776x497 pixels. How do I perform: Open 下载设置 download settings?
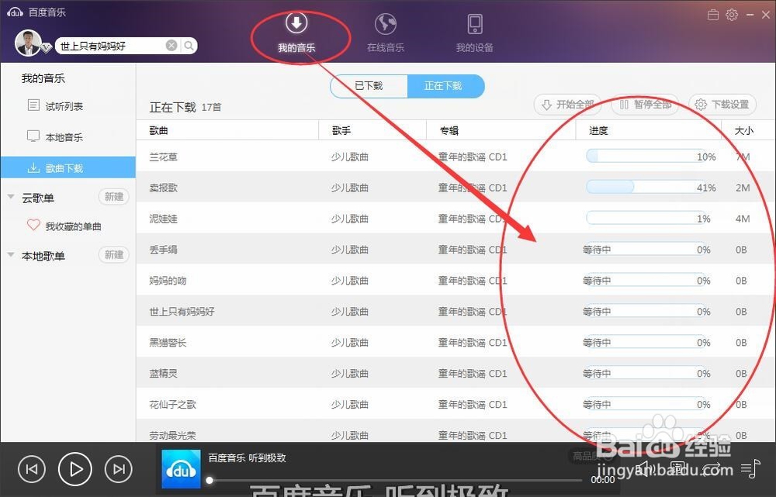(x=722, y=105)
